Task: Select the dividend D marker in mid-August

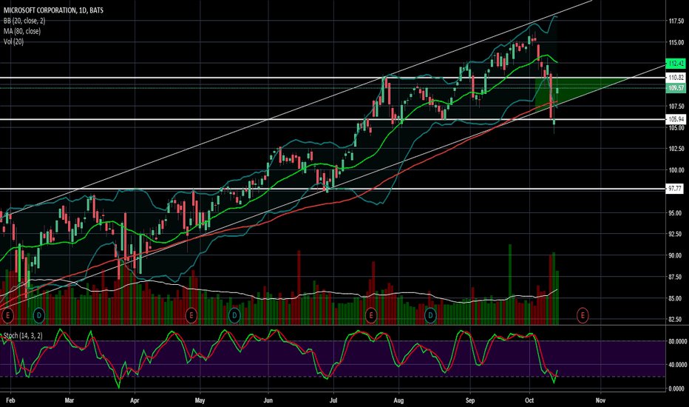Action: (430, 315)
